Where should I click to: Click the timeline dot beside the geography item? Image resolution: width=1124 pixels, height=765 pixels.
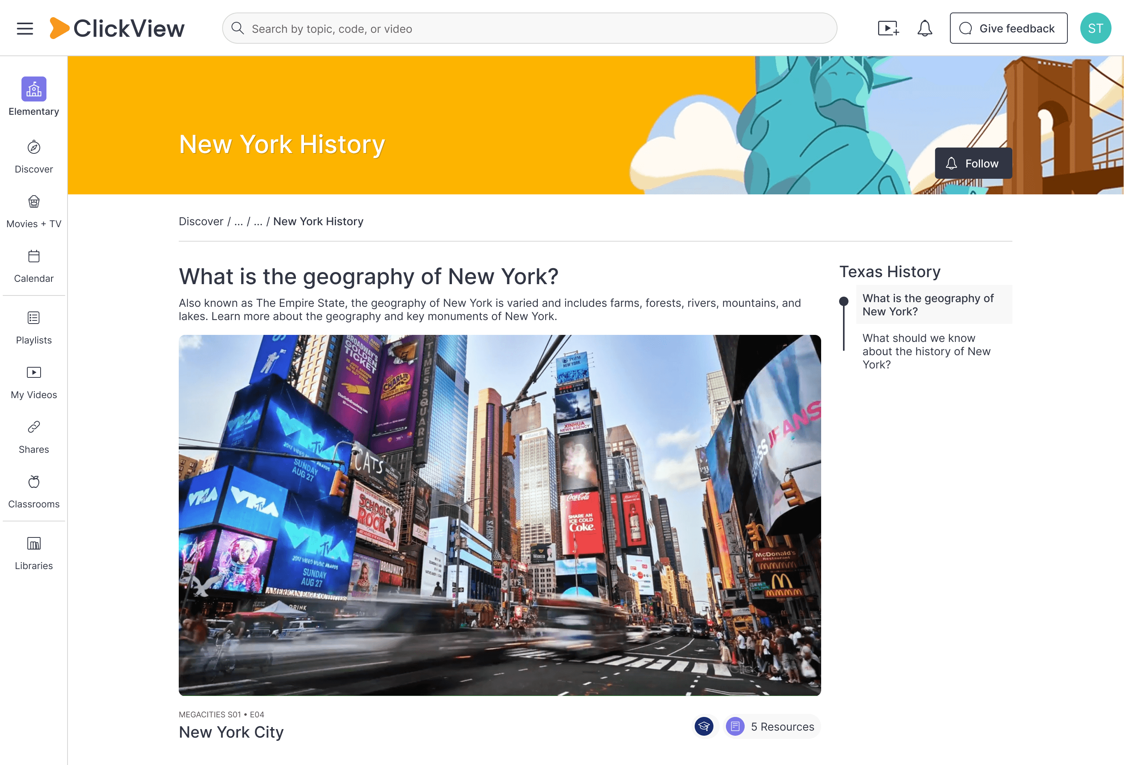pyautogui.click(x=843, y=301)
